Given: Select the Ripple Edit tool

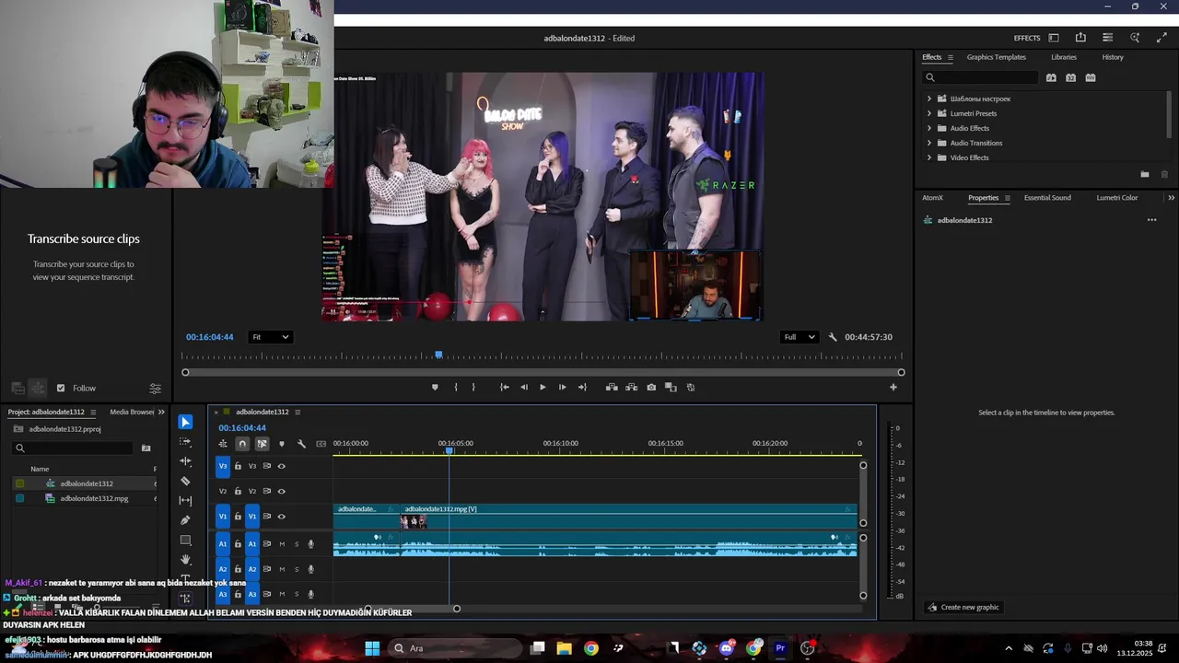Looking at the screenshot, I should coord(185,460).
